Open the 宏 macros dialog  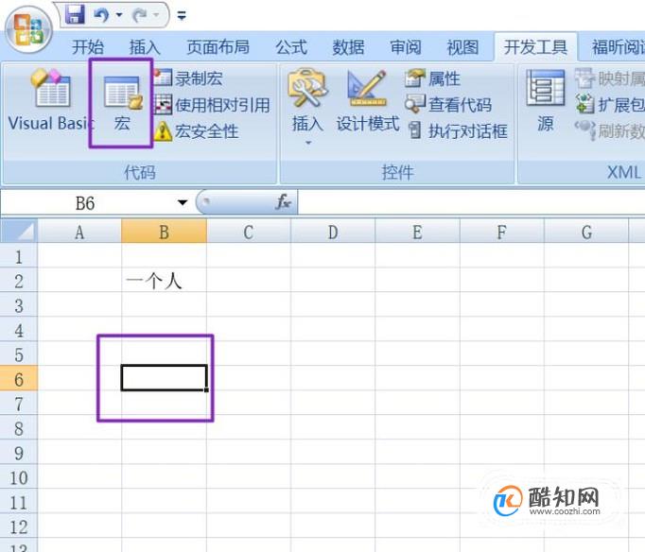pyautogui.click(x=122, y=103)
